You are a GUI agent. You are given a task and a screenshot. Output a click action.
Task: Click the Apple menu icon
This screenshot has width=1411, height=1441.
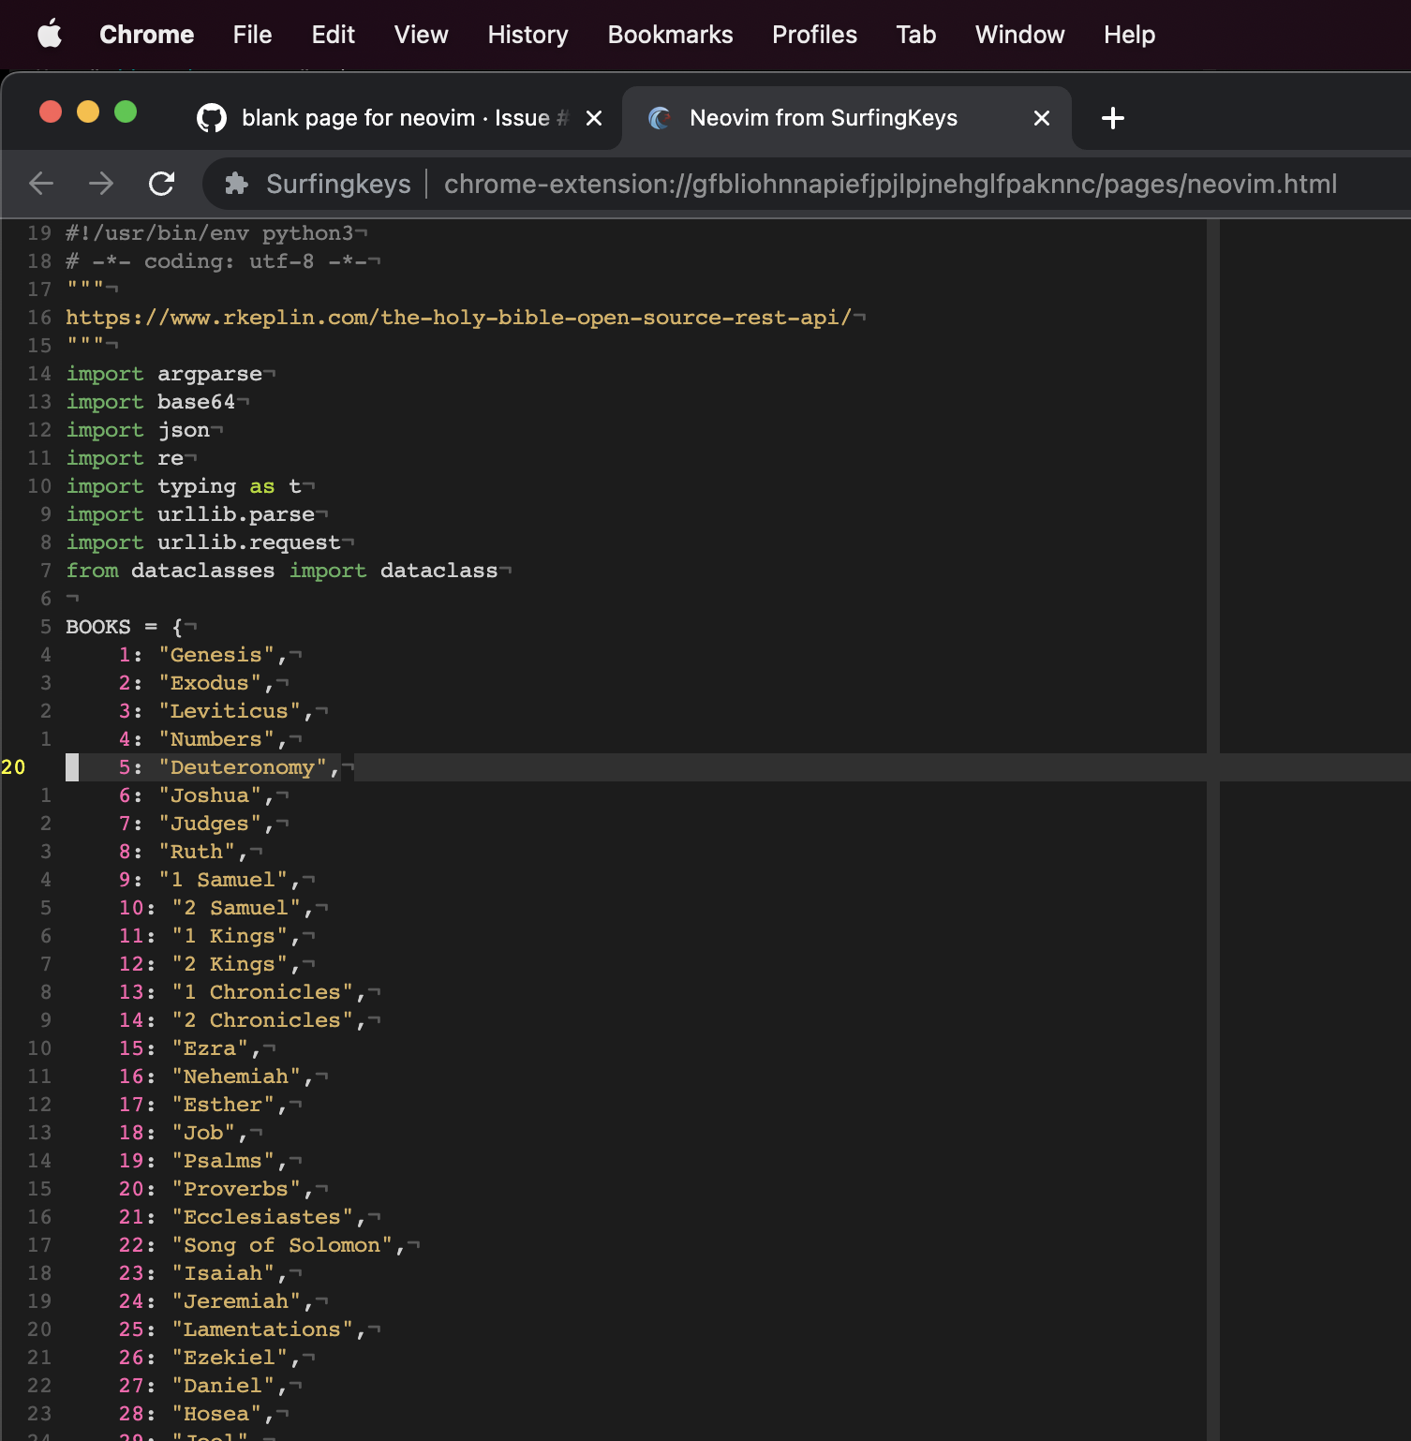tap(50, 34)
